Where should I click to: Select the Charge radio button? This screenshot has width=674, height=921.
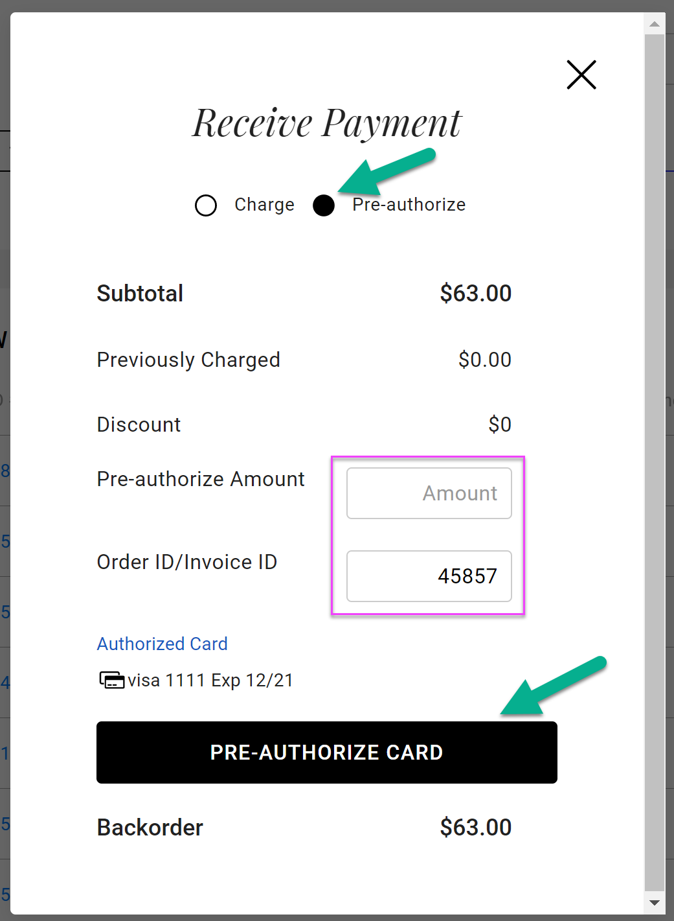point(206,205)
